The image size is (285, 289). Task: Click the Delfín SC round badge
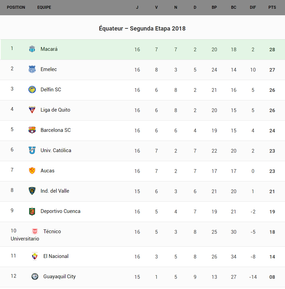click(x=32, y=89)
